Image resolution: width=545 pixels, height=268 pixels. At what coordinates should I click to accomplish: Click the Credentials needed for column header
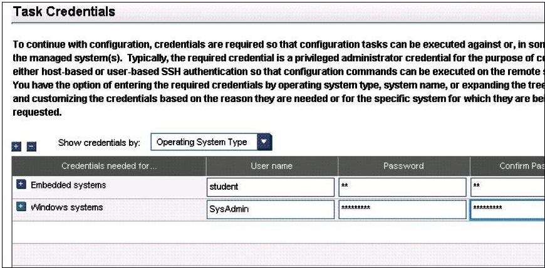(109, 166)
